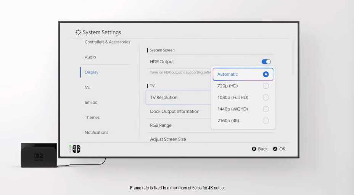Open the RGB Range setting
The height and width of the screenshot is (195, 354).
pyautogui.click(x=161, y=125)
